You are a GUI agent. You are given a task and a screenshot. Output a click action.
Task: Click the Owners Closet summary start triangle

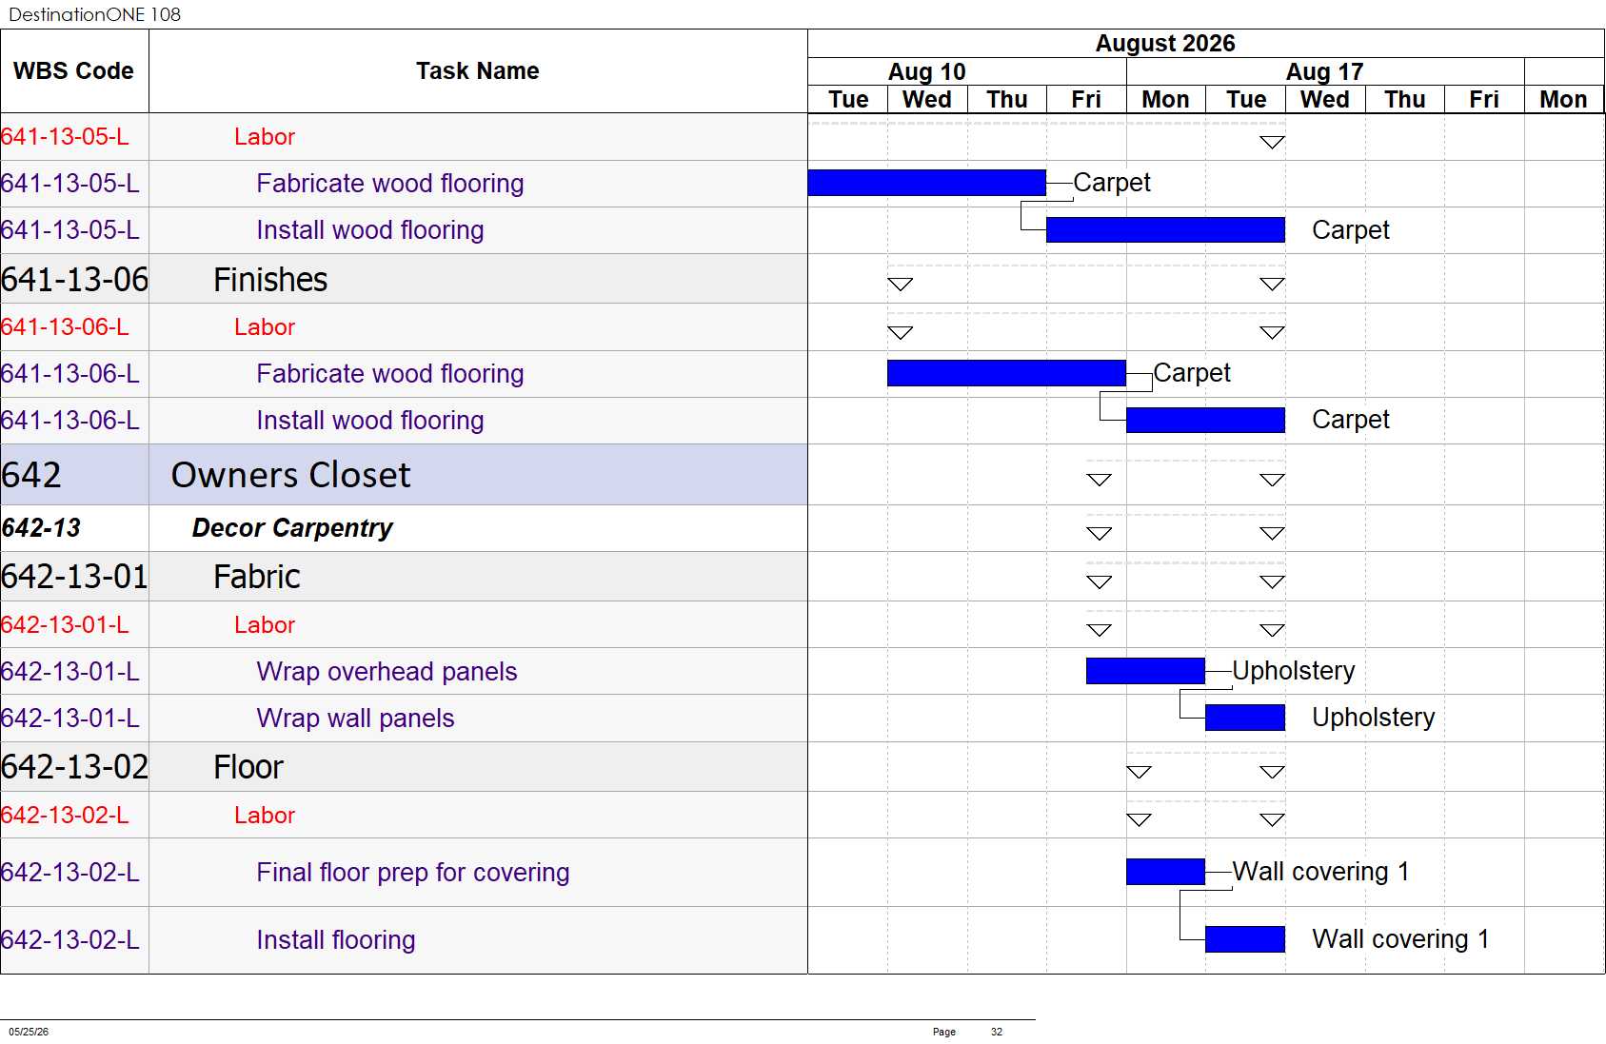(x=1100, y=480)
